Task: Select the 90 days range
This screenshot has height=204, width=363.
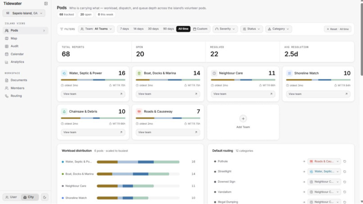Action: coord(168,29)
